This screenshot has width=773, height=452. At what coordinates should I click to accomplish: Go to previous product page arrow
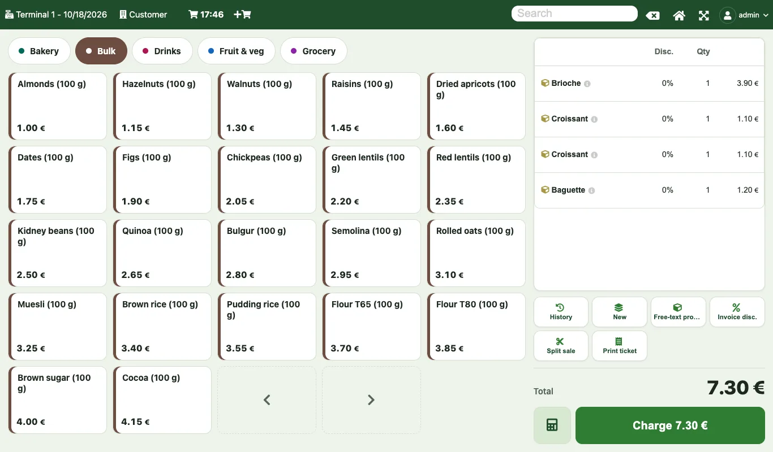[267, 400]
